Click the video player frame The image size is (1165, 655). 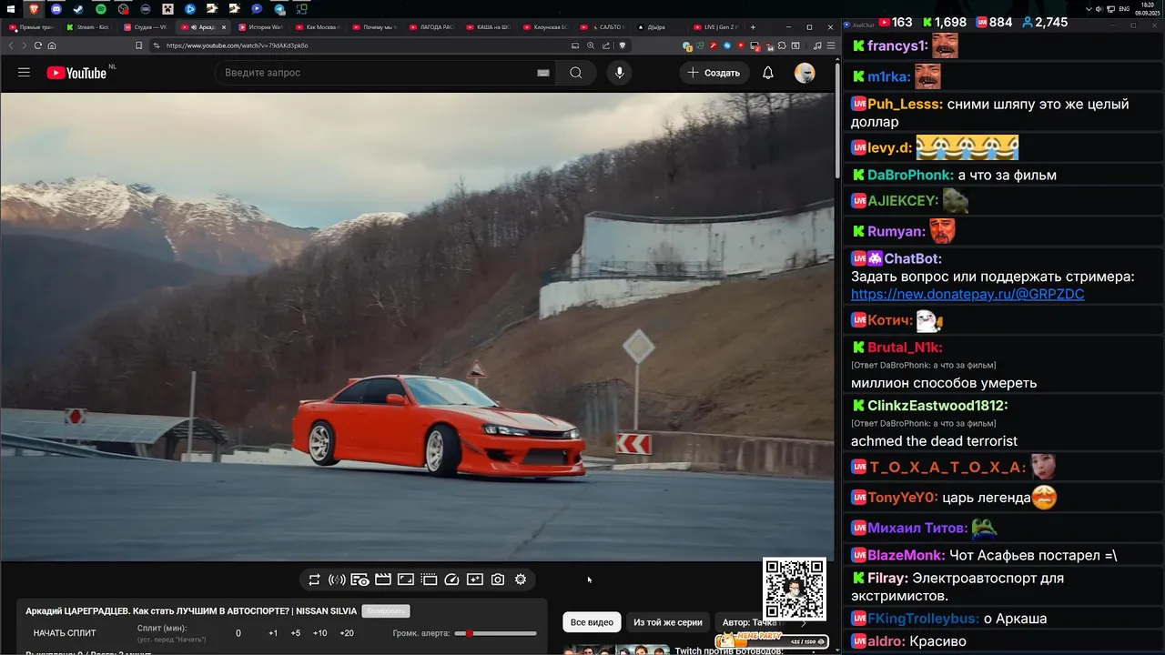pyautogui.click(x=417, y=326)
